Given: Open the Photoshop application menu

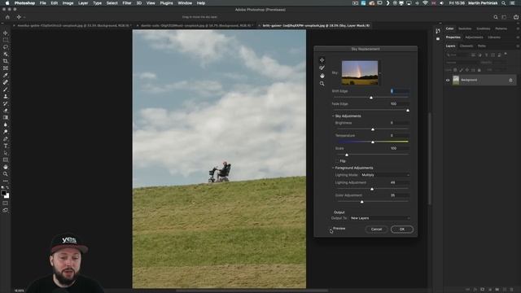Looking at the screenshot, I should pyautogui.click(x=24, y=3).
